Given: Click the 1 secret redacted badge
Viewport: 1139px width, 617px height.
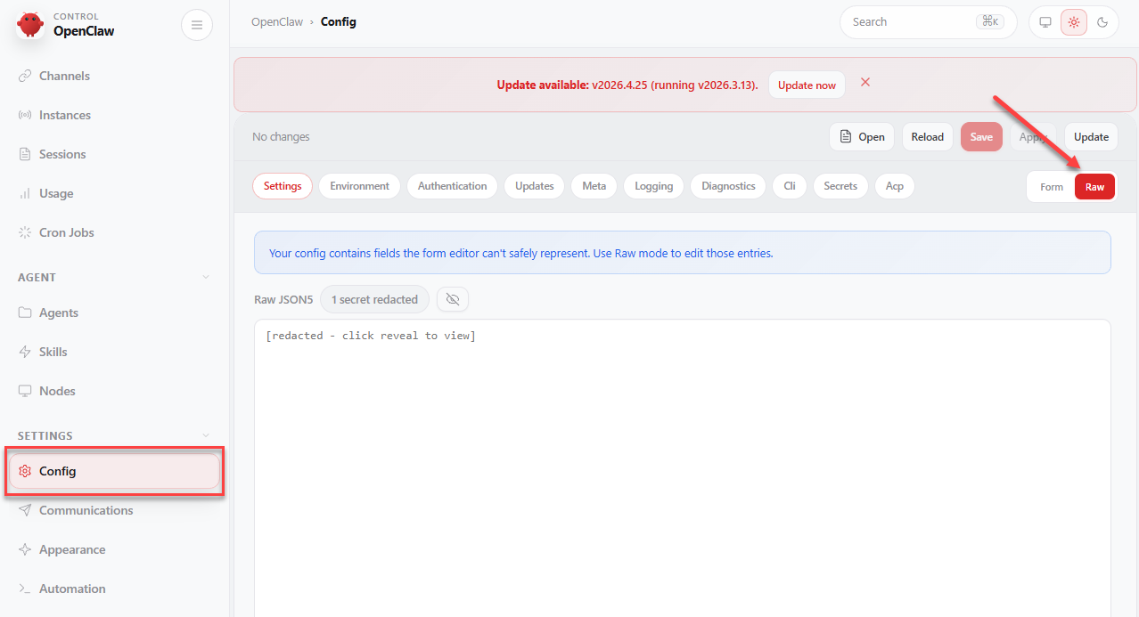Looking at the screenshot, I should [x=374, y=299].
